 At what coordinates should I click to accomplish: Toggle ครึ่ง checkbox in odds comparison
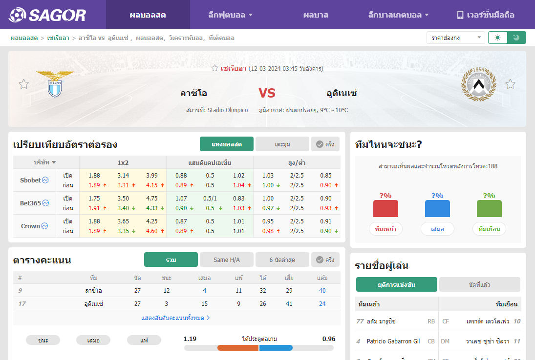pyautogui.click(x=325, y=144)
